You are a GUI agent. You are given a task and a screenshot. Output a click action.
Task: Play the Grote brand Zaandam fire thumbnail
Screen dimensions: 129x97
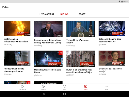(17, 29)
